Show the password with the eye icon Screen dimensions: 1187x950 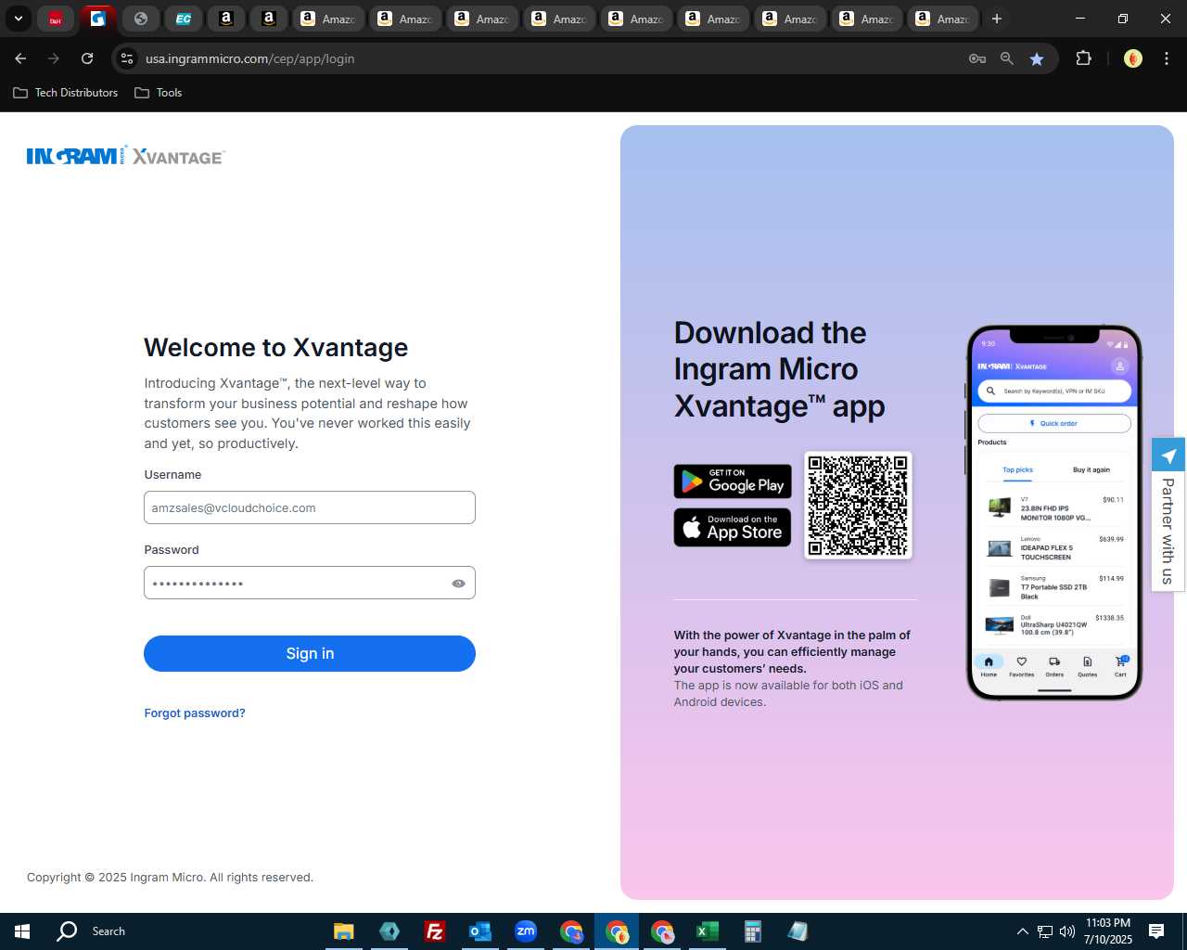(458, 584)
